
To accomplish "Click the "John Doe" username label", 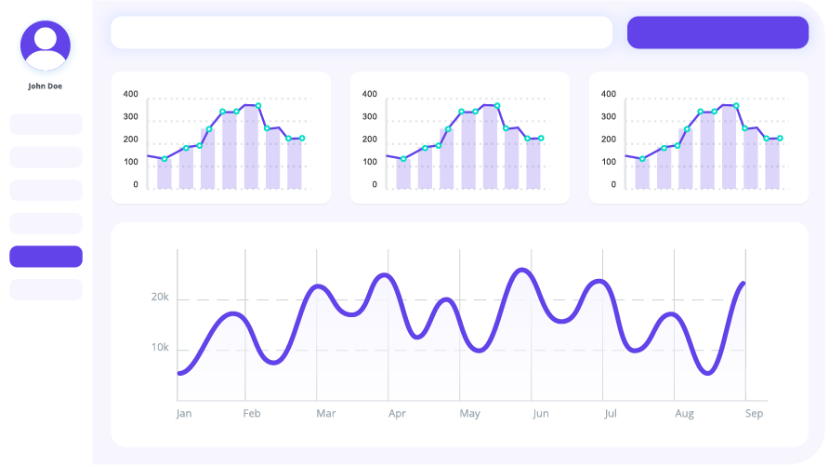I will pos(46,86).
